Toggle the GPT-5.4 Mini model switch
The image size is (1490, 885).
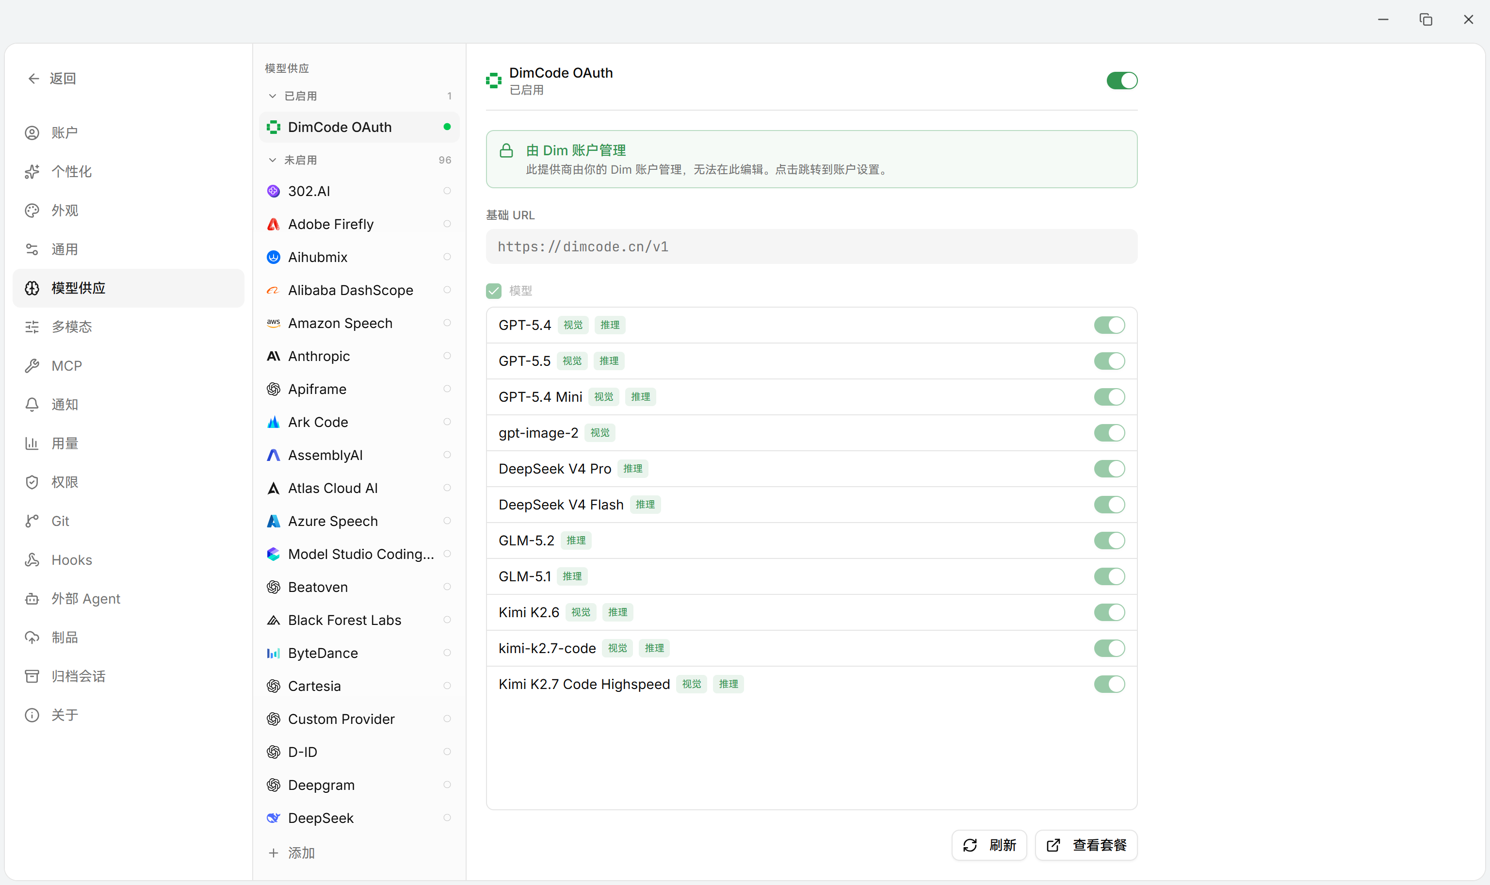coord(1109,396)
